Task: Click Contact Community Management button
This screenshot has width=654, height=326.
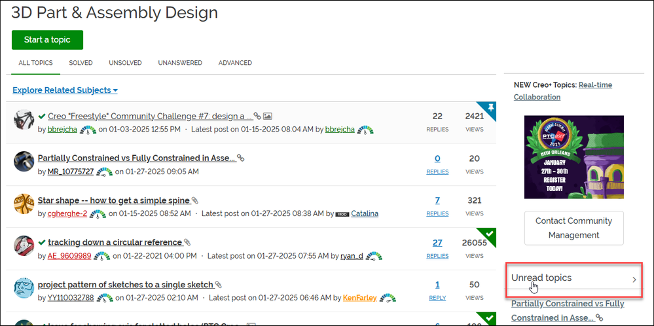Action: tap(574, 228)
